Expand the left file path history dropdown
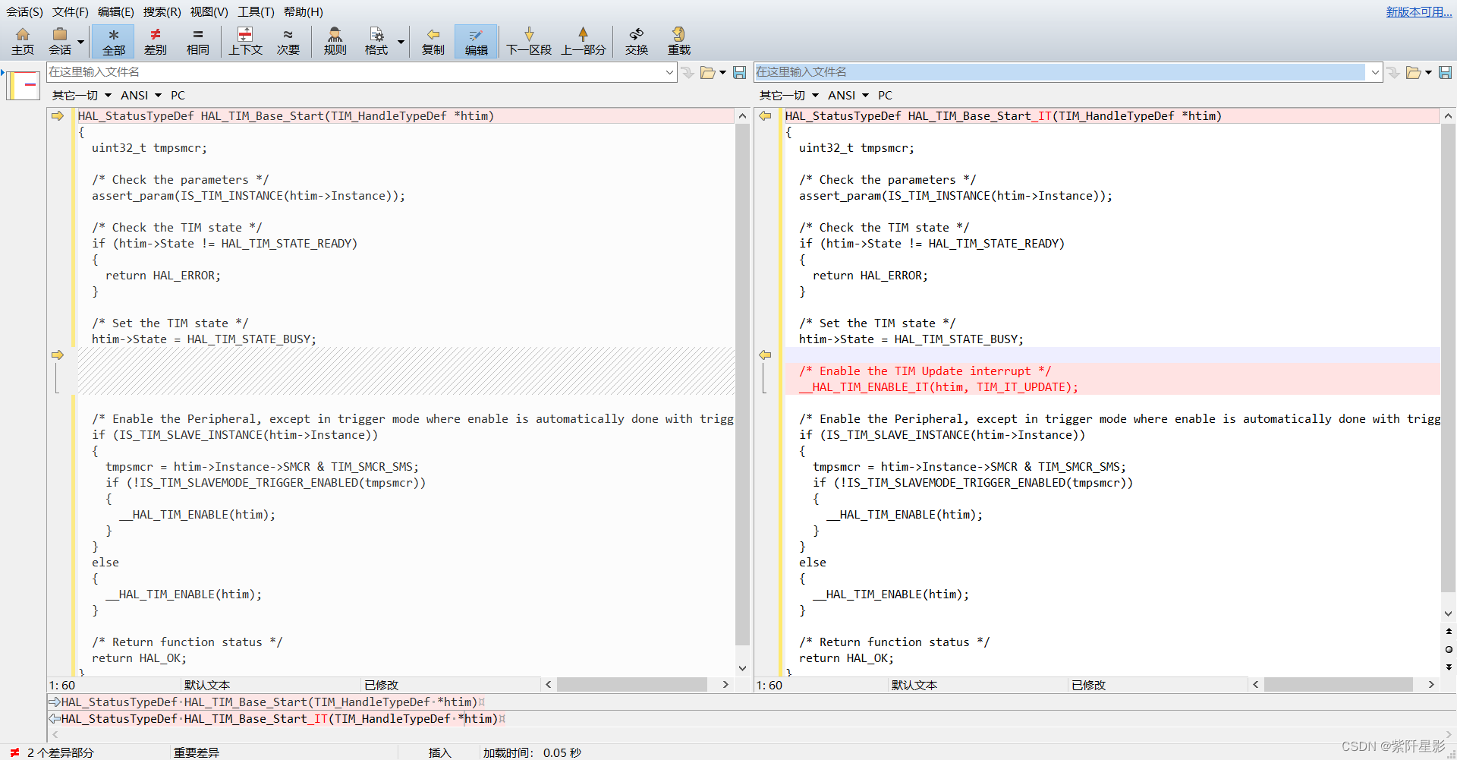 (x=670, y=72)
